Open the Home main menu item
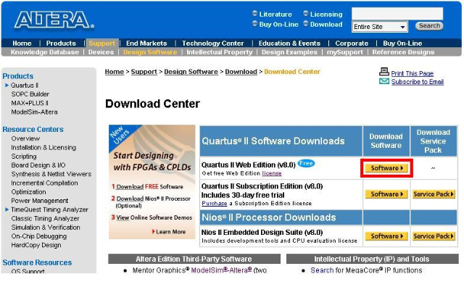464x303 pixels. (x=22, y=43)
